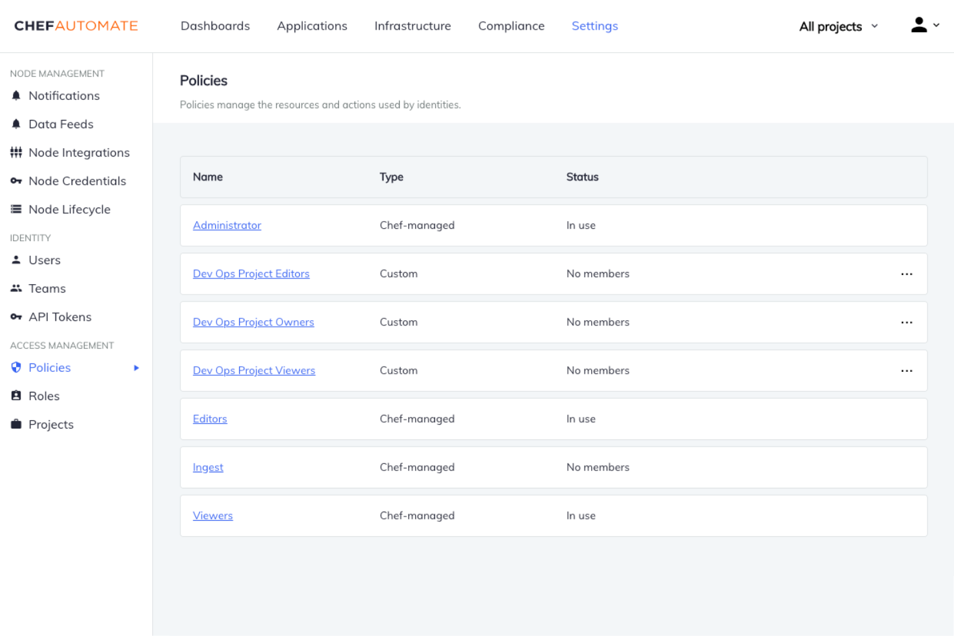This screenshot has width=954, height=636.
Task: Open the Administrator policy link
Action: tap(227, 225)
